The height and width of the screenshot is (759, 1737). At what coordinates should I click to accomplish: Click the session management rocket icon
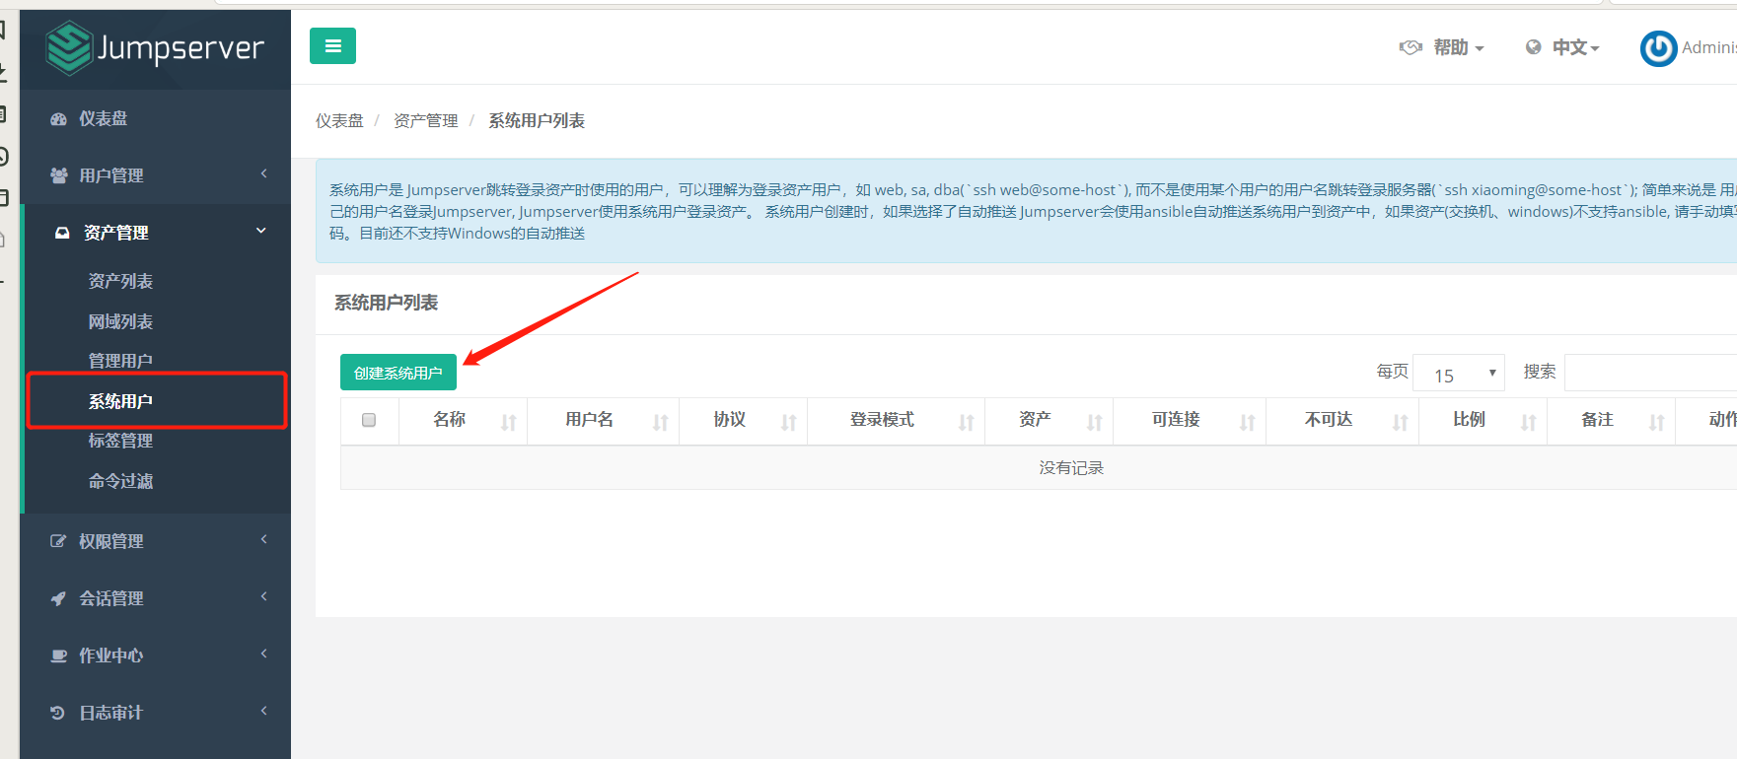pyautogui.click(x=59, y=598)
